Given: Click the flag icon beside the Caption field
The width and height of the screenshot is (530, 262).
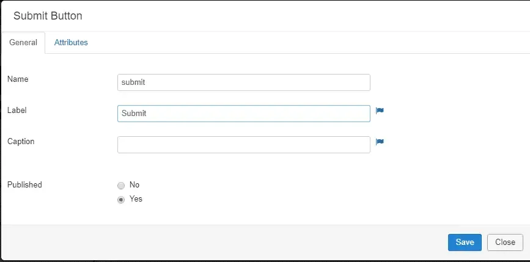Looking at the screenshot, I should pyautogui.click(x=380, y=142).
